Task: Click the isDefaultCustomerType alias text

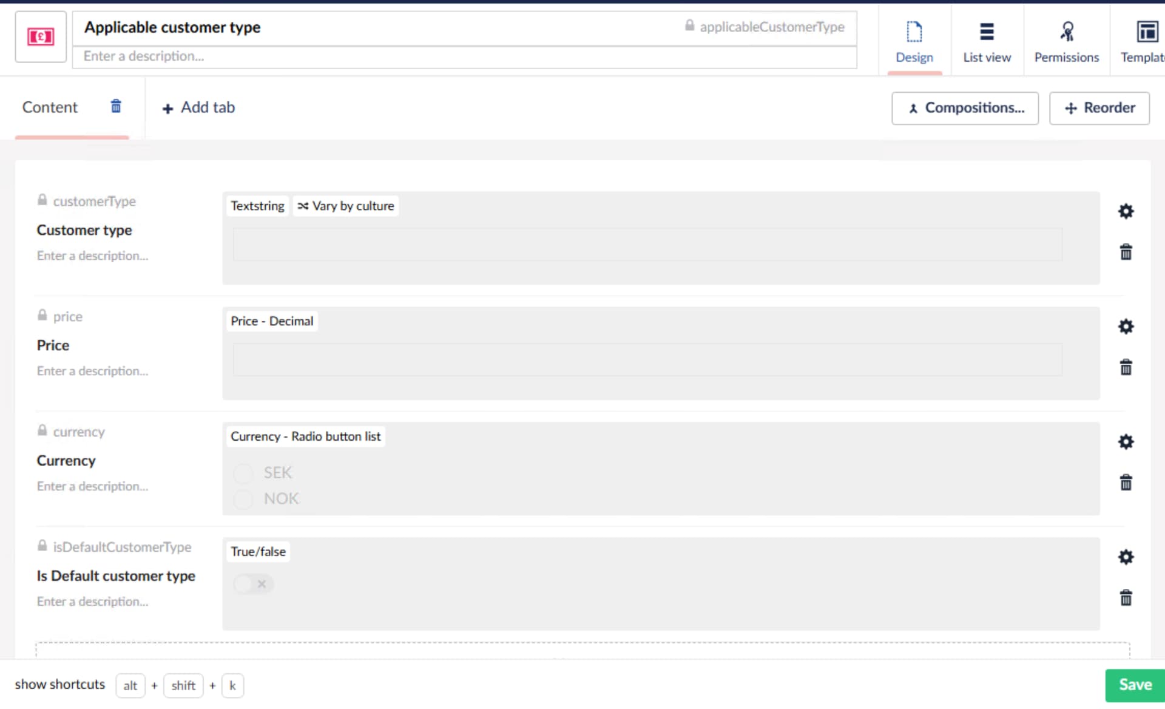Action: point(122,547)
